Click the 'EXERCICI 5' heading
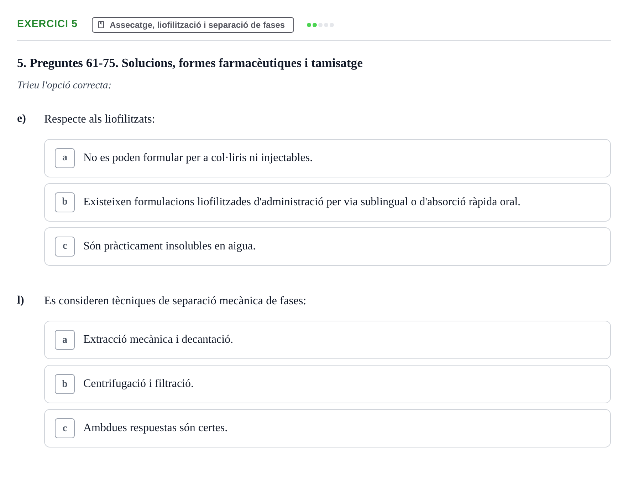Image resolution: width=628 pixels, height=481 pixels. coord(47,24)
